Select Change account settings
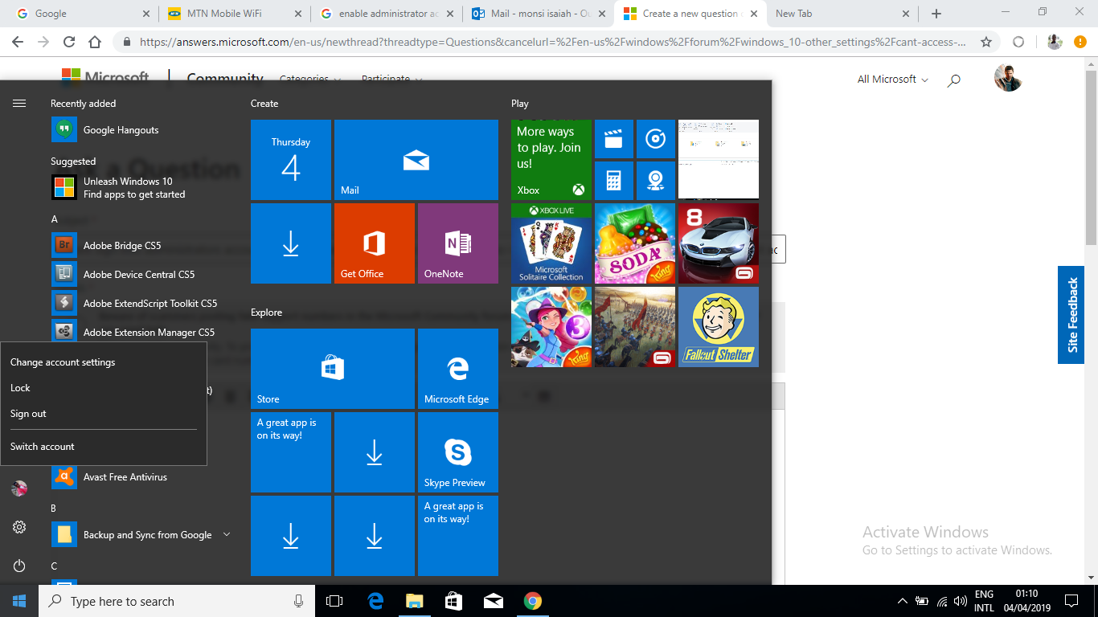 point(63,362)
